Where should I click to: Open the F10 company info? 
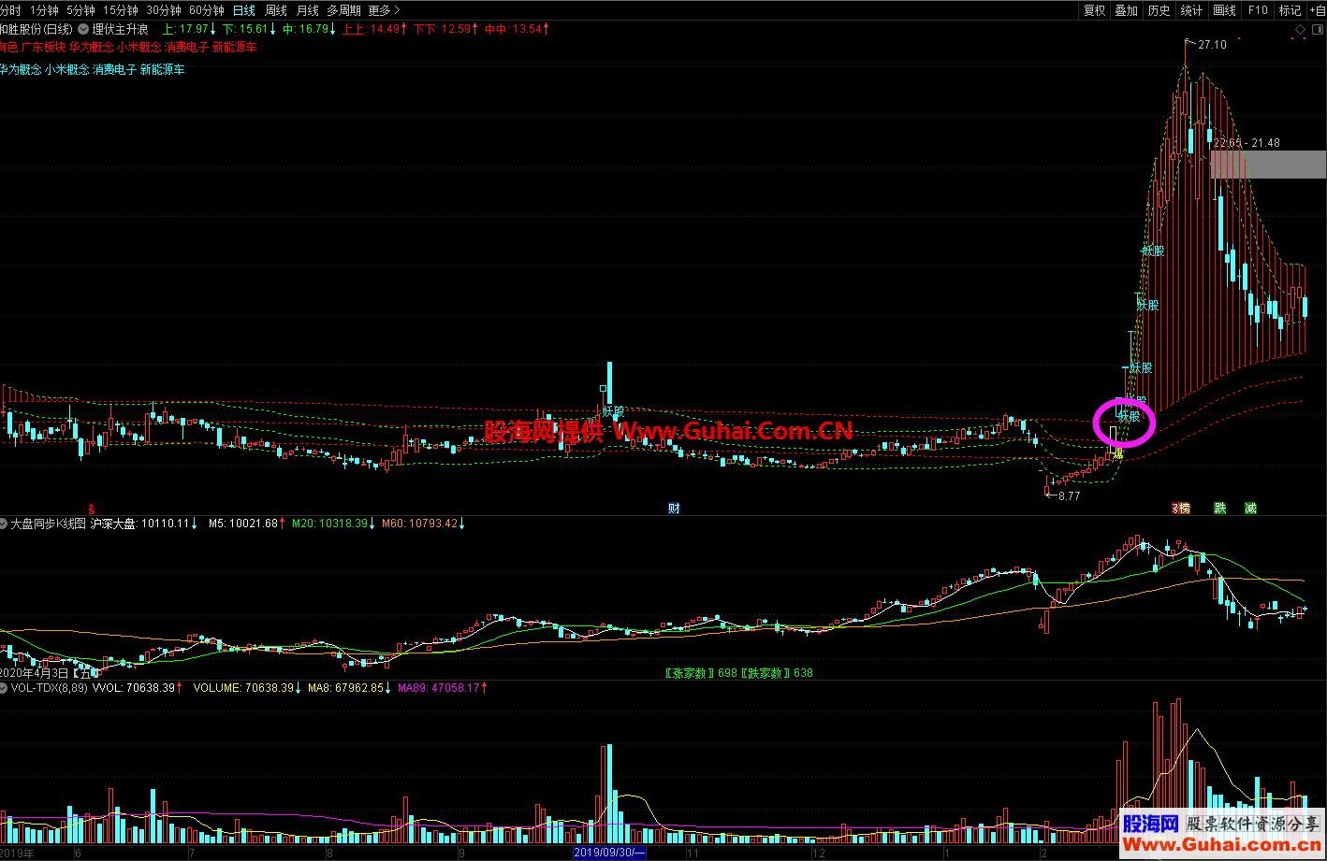point(1258,10)
